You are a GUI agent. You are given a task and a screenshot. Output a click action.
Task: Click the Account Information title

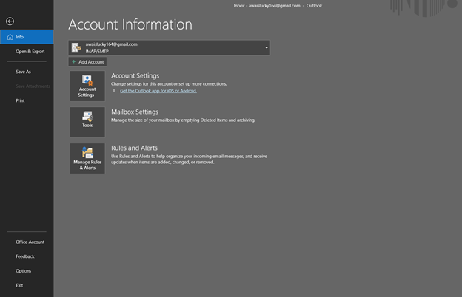tap(130, 24)
